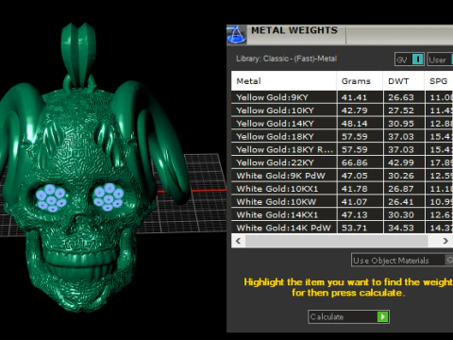Click the METAL WEIGHTS panel title
The width and height of the screenshot is (453, 340).
(x=294, y=30)
